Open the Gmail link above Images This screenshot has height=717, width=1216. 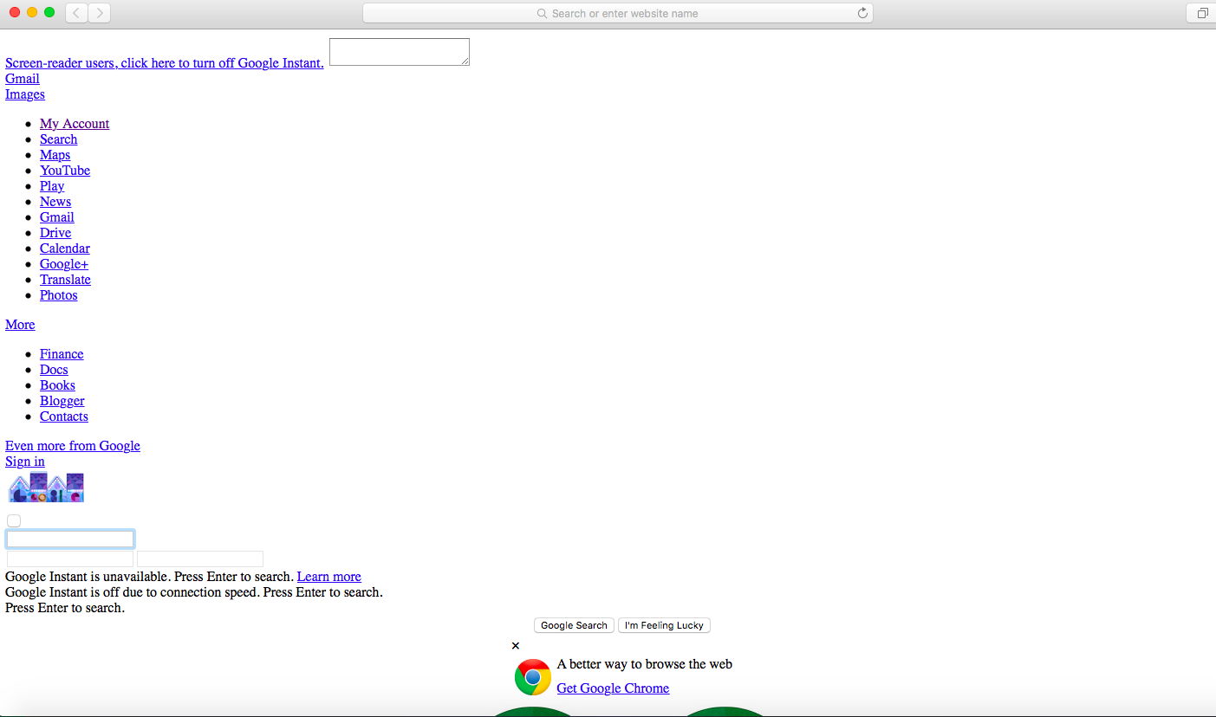click(x=23, y=79)
